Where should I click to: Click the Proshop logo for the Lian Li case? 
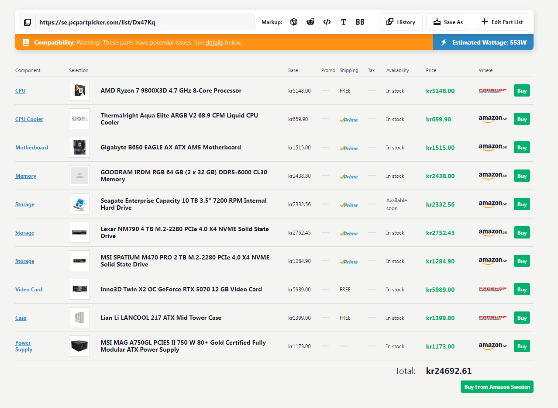[x=493, y=318]
